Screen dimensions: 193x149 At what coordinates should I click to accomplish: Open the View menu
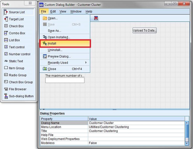pyautogui.click(x=63, y=12)
